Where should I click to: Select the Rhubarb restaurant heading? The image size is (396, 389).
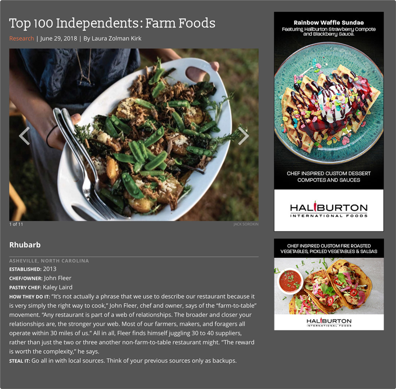click(25, 245)
